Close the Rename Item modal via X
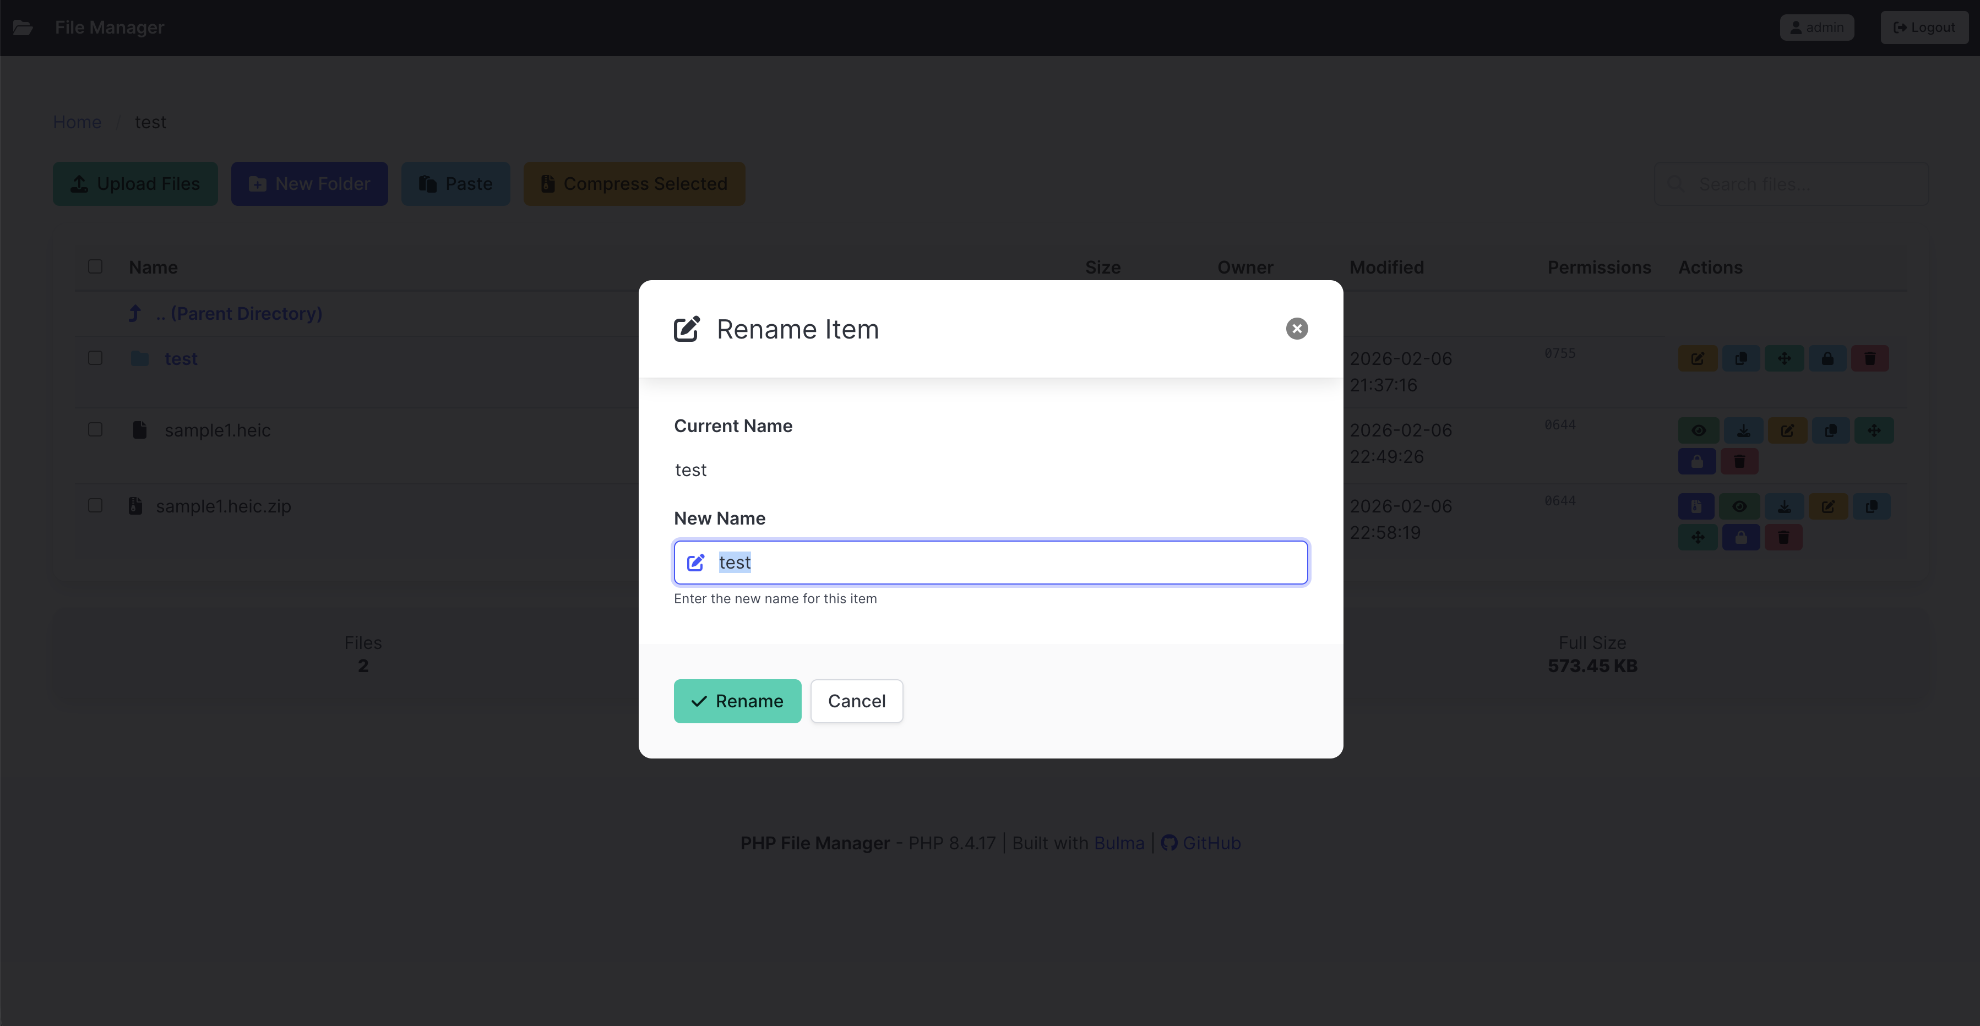This screenshot has height=1026, width=1980. point(1297,329)
